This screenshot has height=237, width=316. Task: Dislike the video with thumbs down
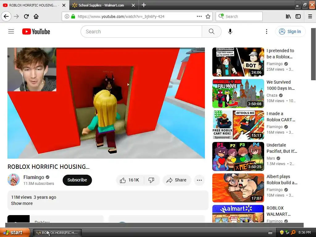(151, 180)
